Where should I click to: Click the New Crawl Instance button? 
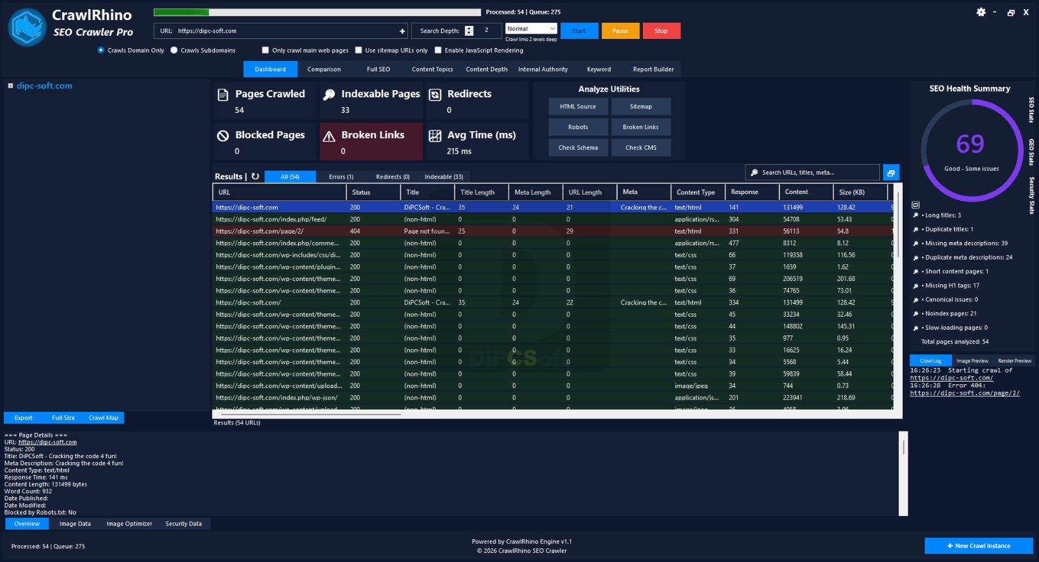[x=979, y=546]
